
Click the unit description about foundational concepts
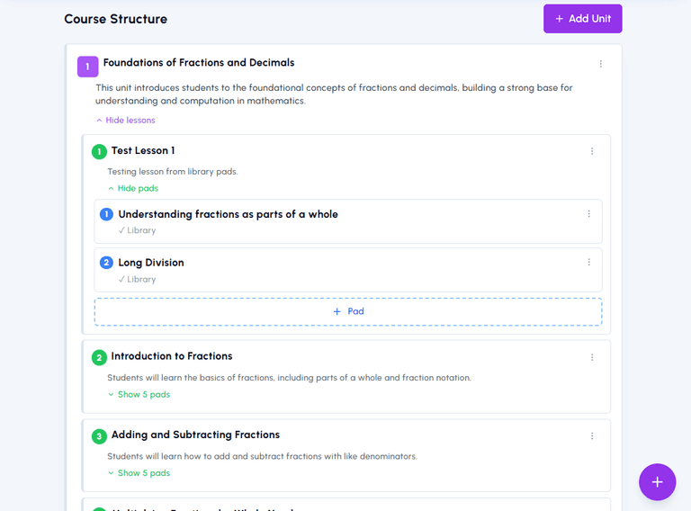(334, 94)
